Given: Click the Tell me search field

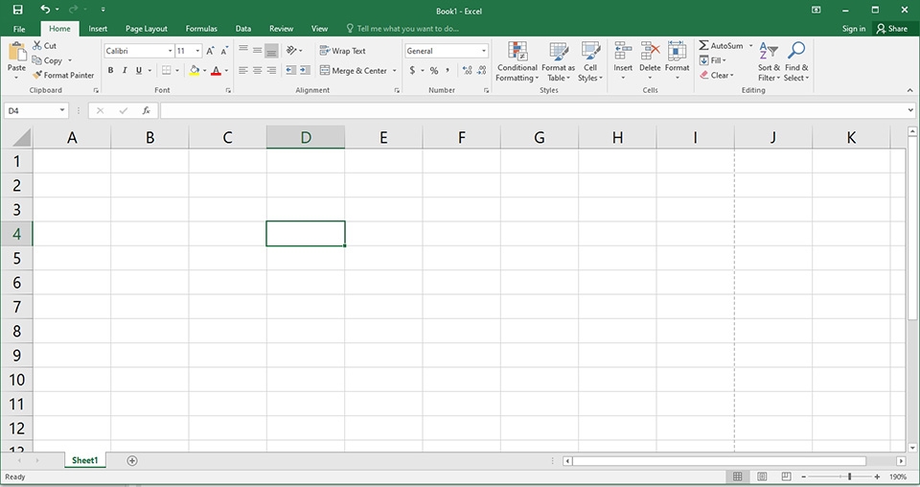Looking at the screenshot, I should coord(402,28).
